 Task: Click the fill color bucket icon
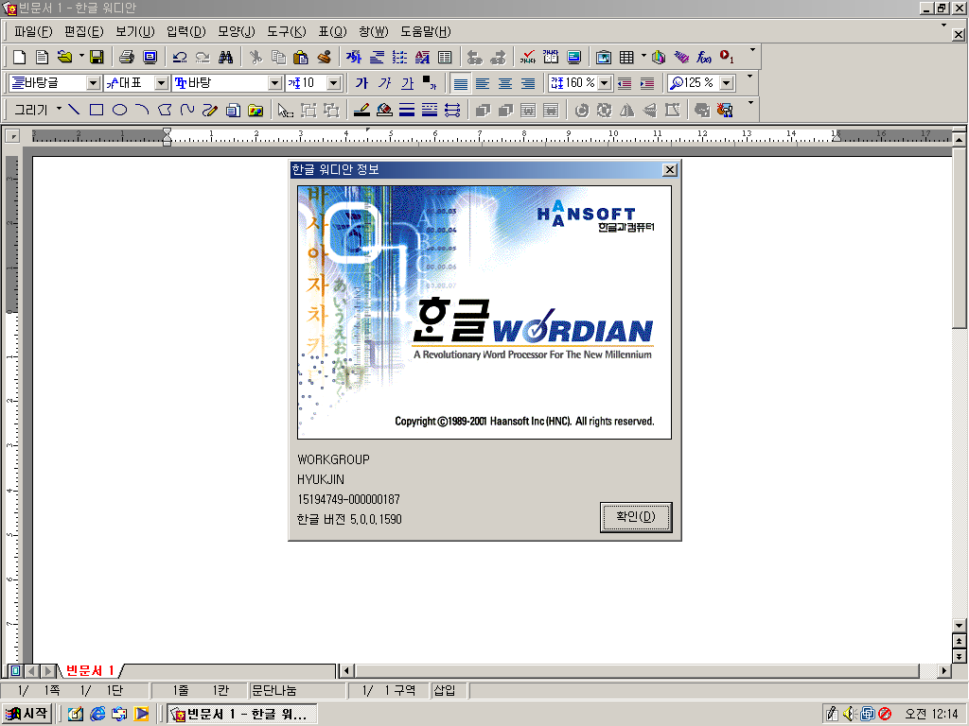point(384,110)
